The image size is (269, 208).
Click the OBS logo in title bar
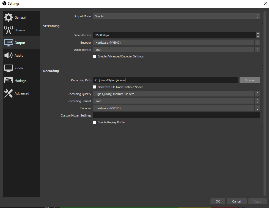click(4, 3)
